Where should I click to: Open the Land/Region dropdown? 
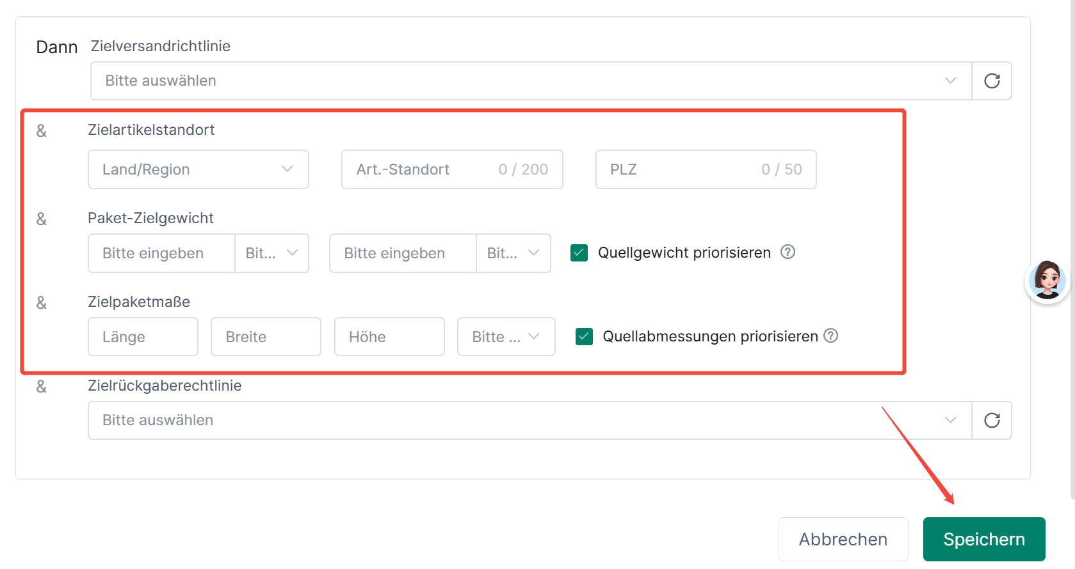click(198, 169)
